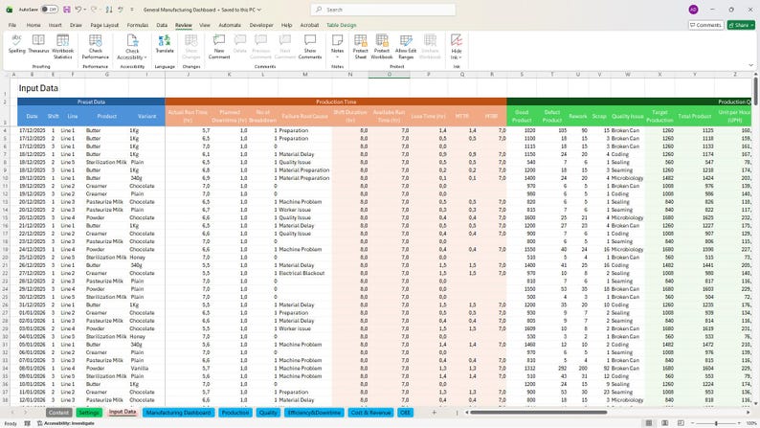Open the Cost & Revenue sheet tab
The width and height of the screenshot is (760, 428).
click(370, 413)
